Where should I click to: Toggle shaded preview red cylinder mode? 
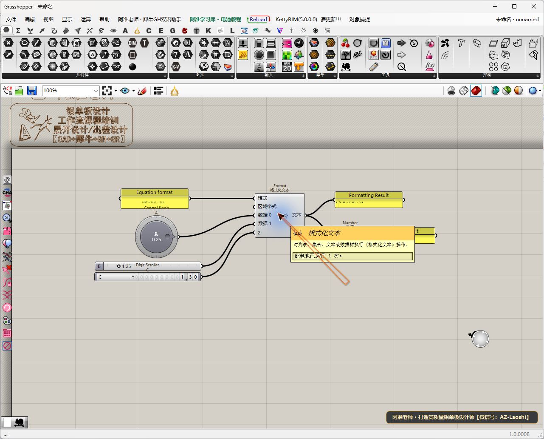pyautogui.click(x=476, y=91)
